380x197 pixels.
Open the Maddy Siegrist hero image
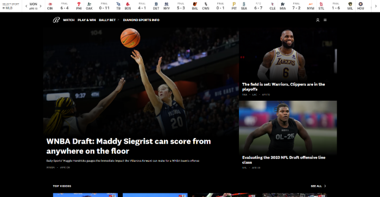tap(141, 82)
